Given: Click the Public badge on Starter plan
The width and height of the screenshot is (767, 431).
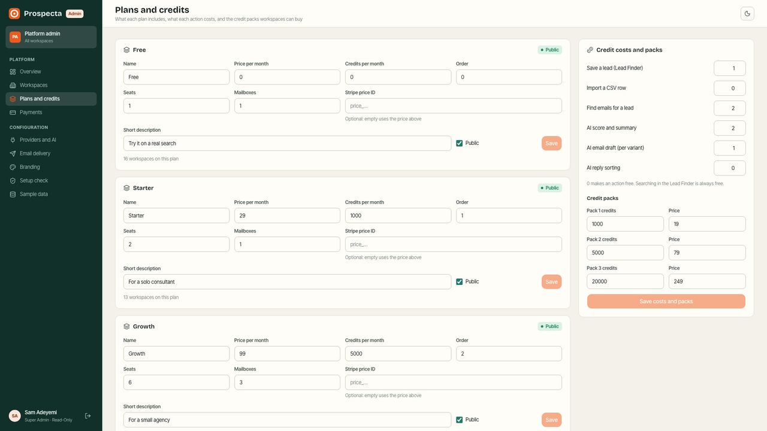Looking at the screenshot, I should click(549, 188).
